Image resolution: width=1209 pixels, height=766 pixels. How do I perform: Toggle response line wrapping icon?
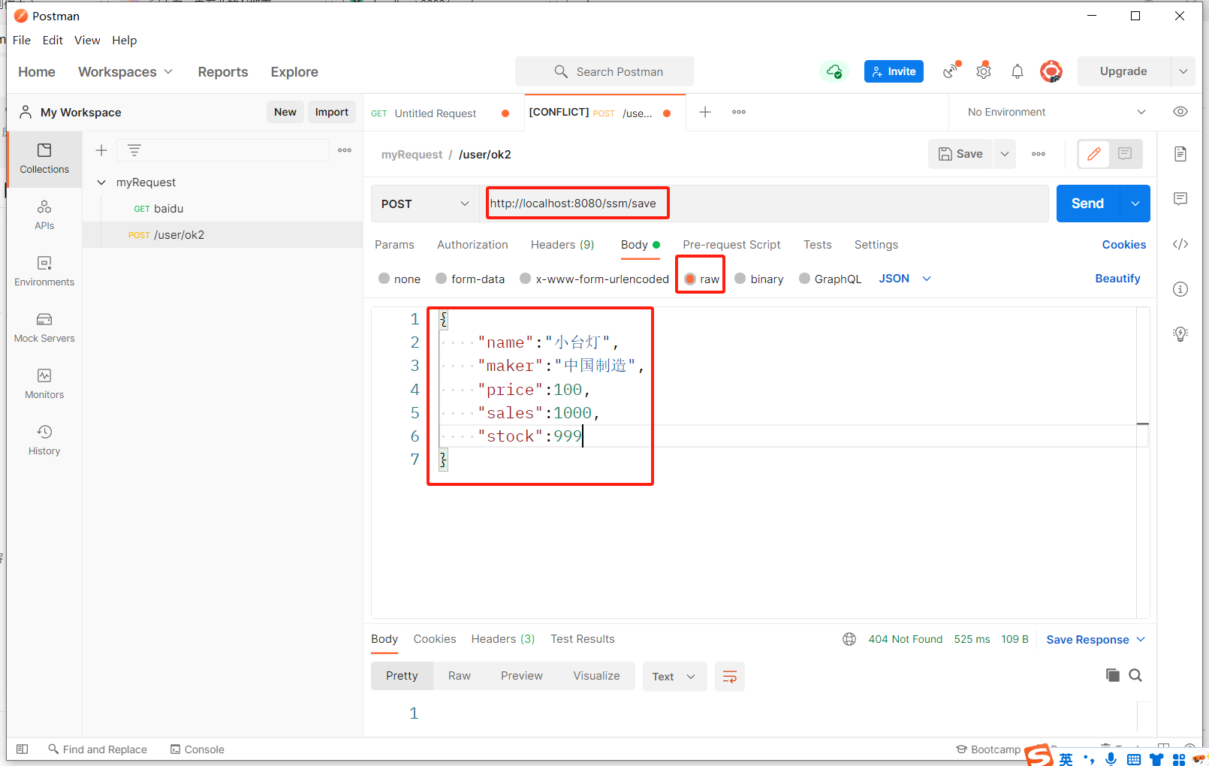pos(730,677)
